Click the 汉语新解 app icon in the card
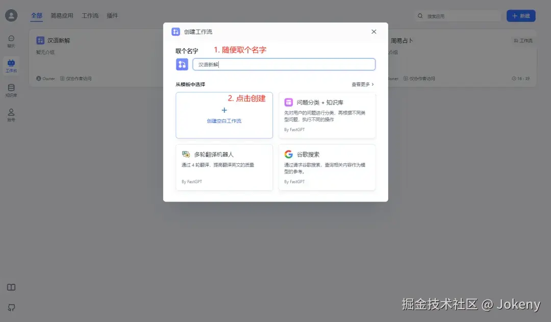This screenshot has width=551, height=322. tap(40, 40)
